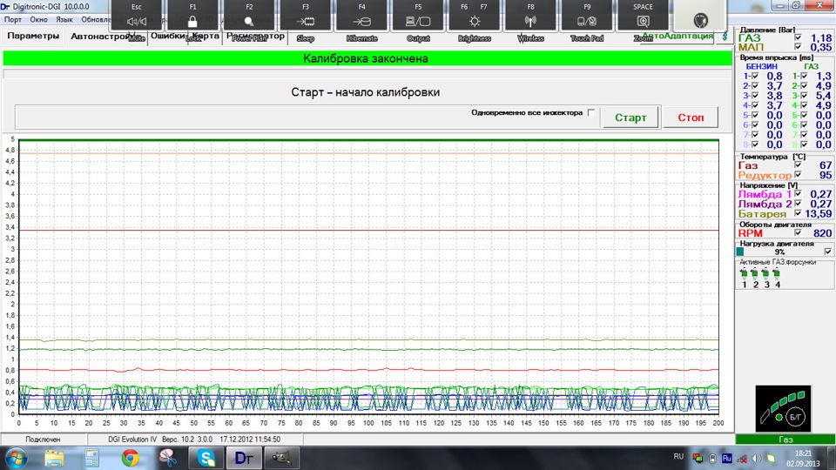Image resolution: width=836 pixels, height=470 pixels.
Task: Click the F5 Output display tile
Action: tap(418, 16)
